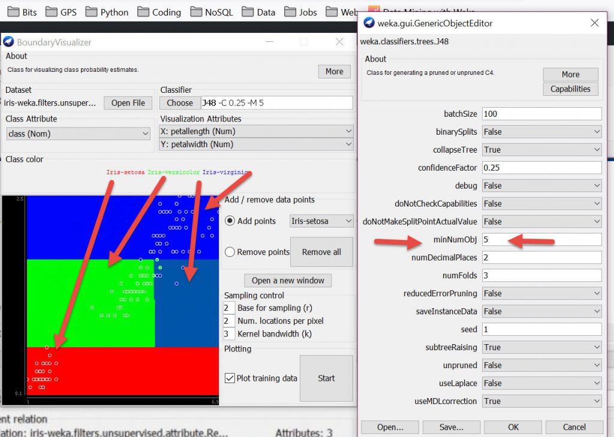Click Capabilities button in About section
Image resolution: width=614 pixels, height=437 pixels.
[570, 89]
